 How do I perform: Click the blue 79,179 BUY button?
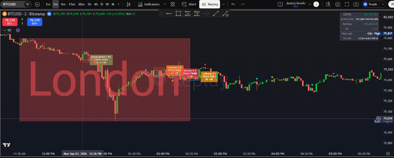tap(34, 22)
